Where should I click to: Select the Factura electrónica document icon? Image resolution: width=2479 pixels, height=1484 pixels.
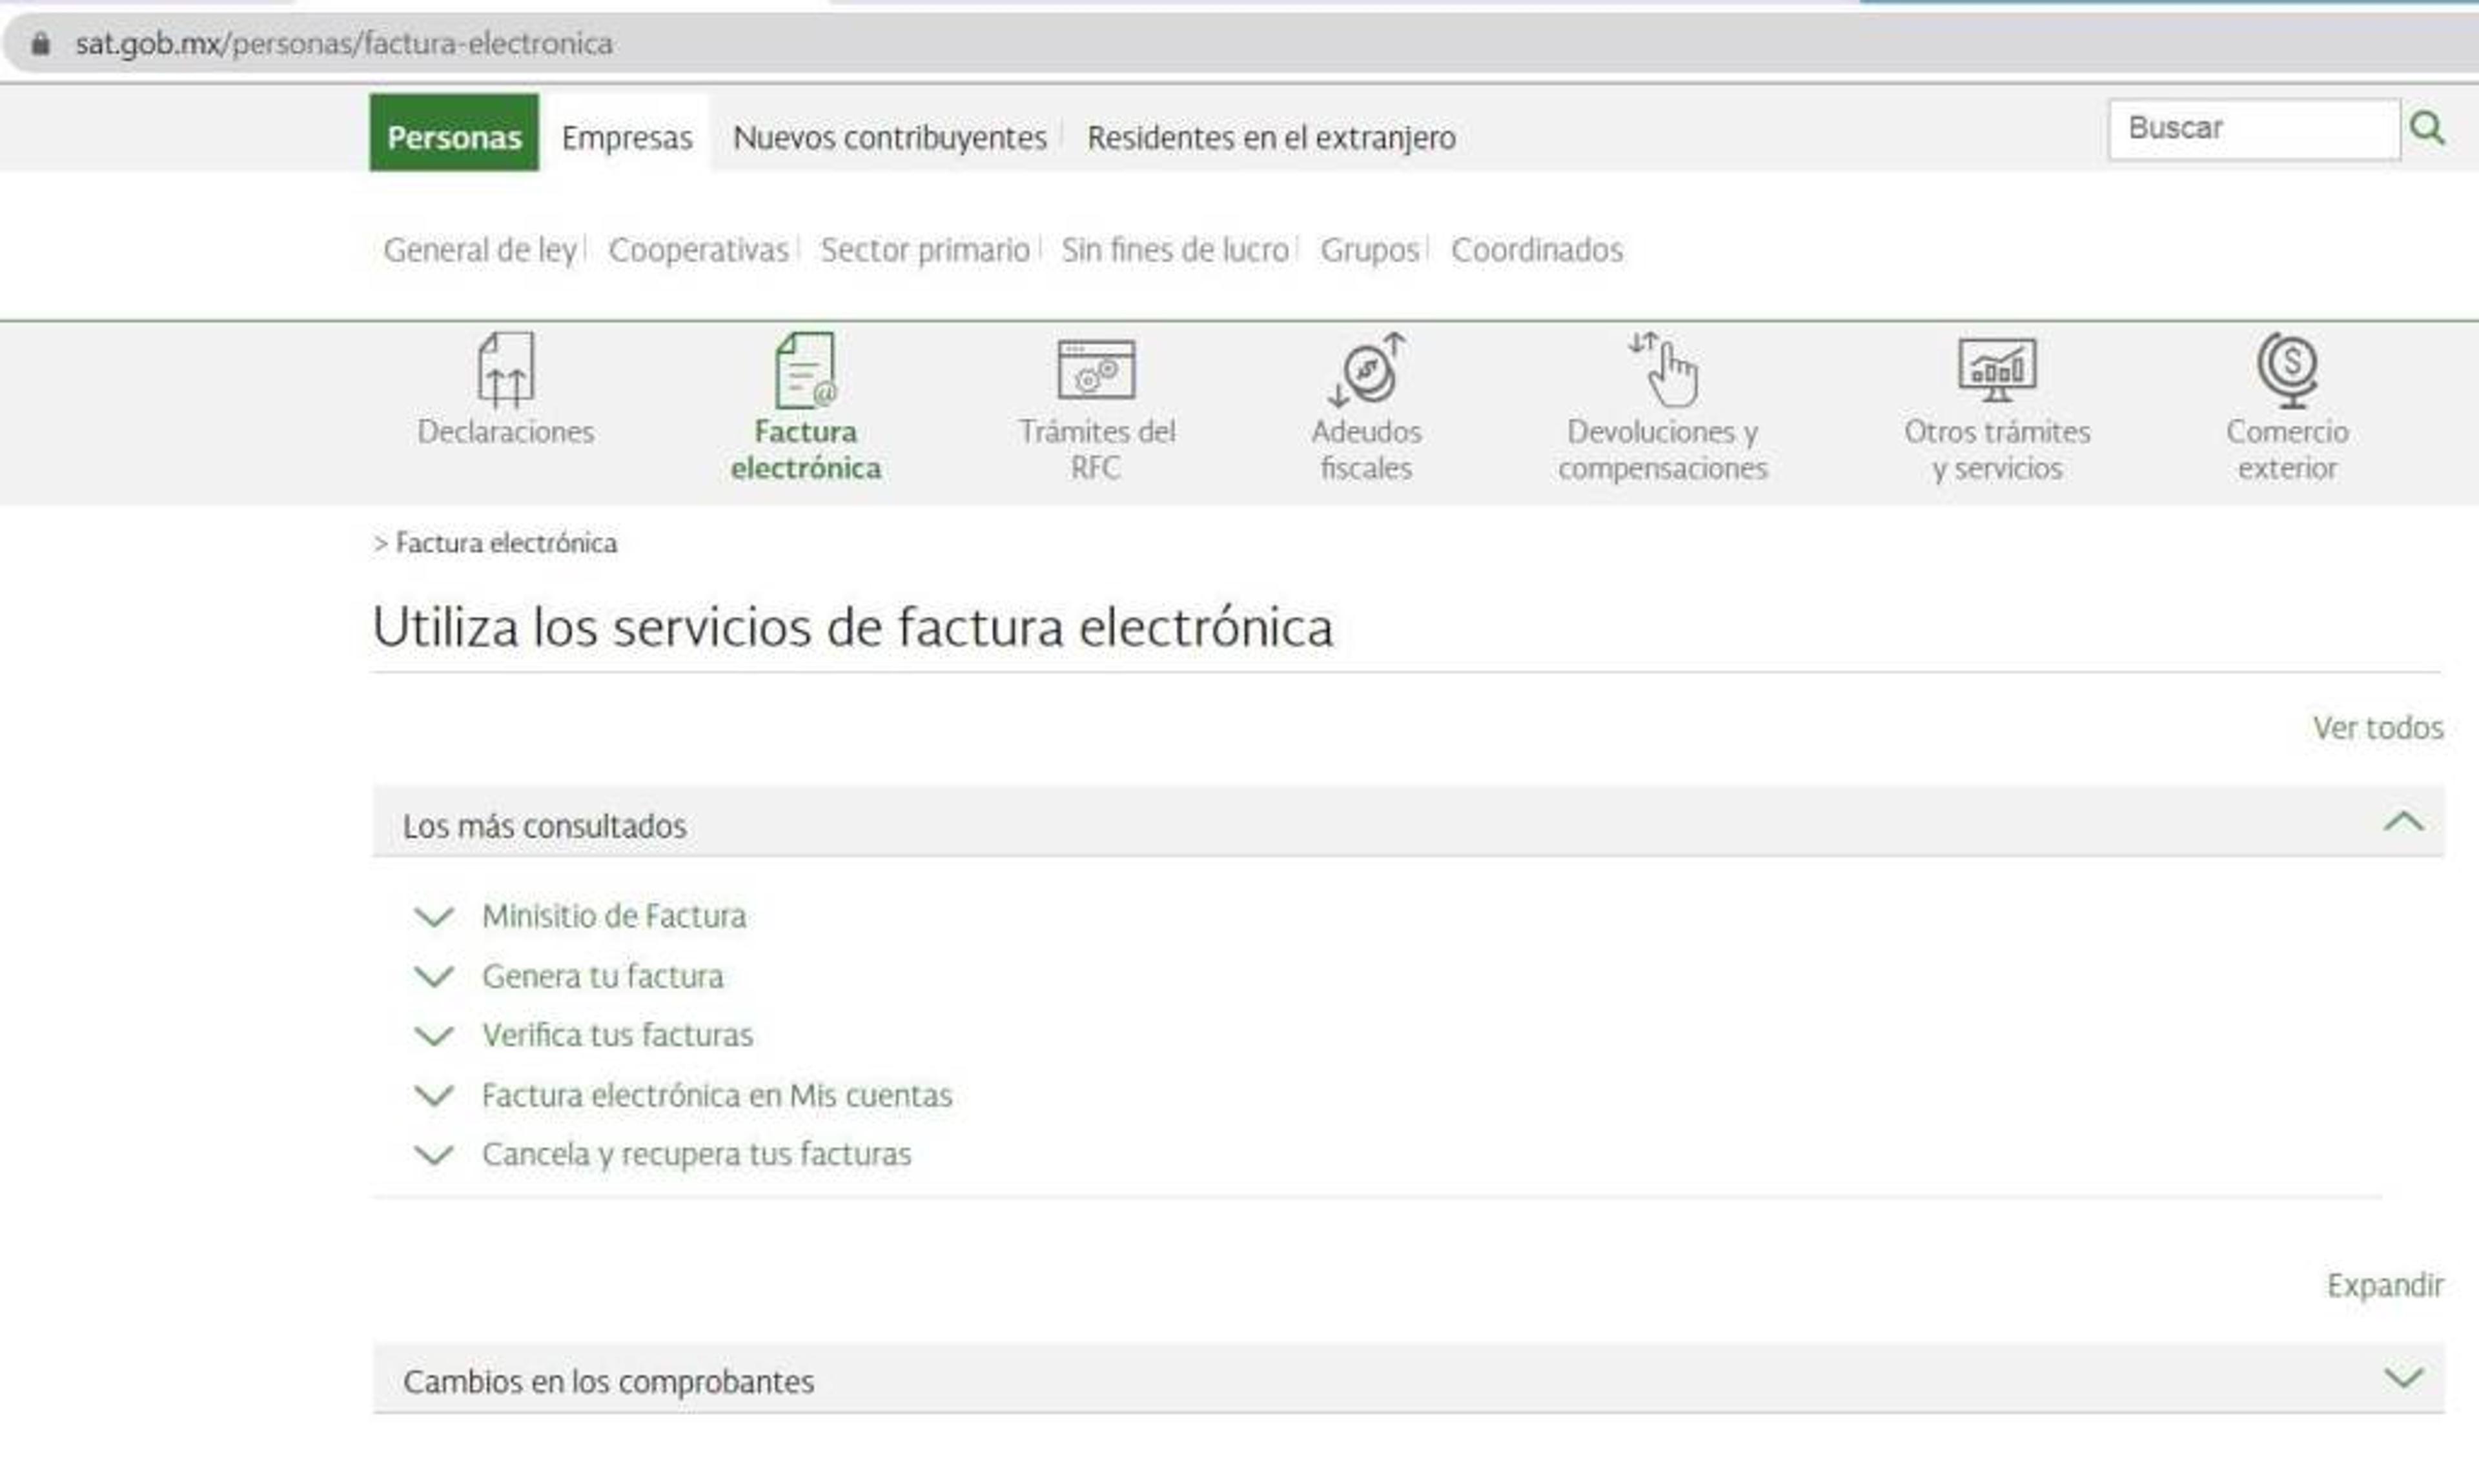click(806, 370)
